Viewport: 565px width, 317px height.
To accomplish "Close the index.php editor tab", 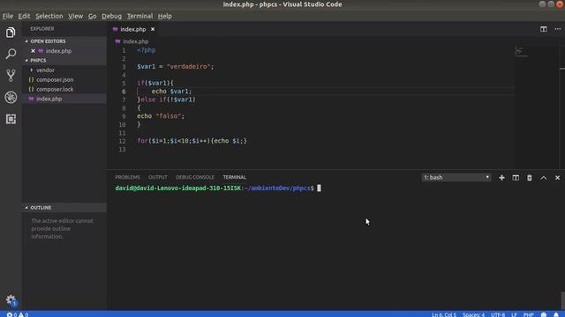I will point(153,29).
